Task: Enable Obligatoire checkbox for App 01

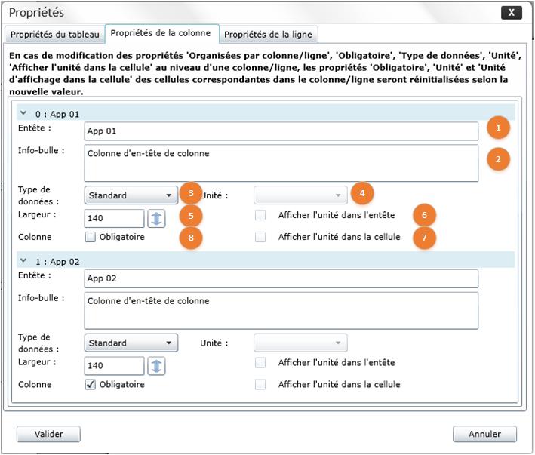Action: pyautogui.click(x=90, y=237)
